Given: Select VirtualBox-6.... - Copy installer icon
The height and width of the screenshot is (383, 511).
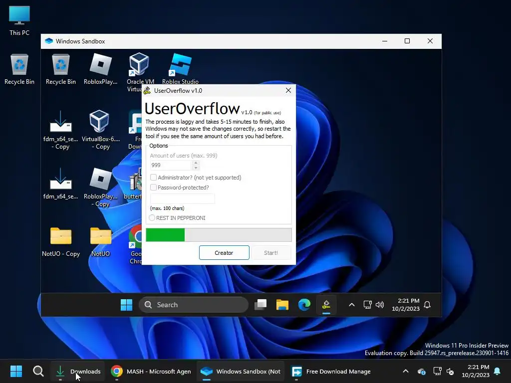Looking at the screenshot, I should [100, 130].
